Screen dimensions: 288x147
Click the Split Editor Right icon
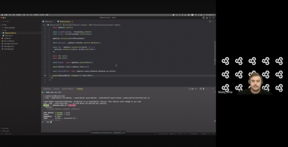click(x=211, y=21)
